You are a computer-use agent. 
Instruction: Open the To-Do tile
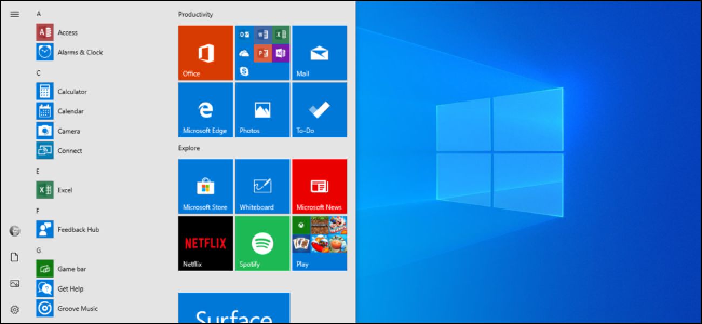tap(319, 110)
